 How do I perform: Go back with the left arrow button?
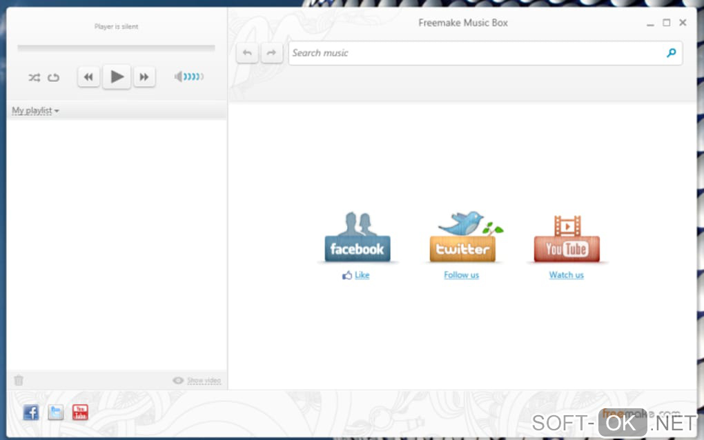(x=247, y=53)
